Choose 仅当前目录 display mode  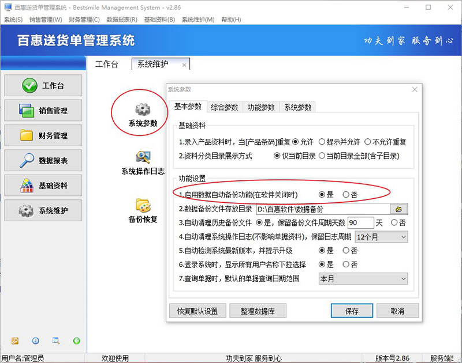[295, 156]
